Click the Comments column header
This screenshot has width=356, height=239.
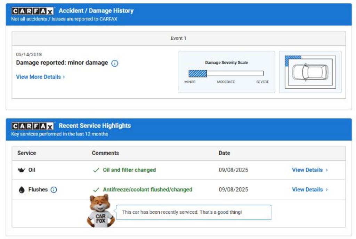(x=105, y=153)
